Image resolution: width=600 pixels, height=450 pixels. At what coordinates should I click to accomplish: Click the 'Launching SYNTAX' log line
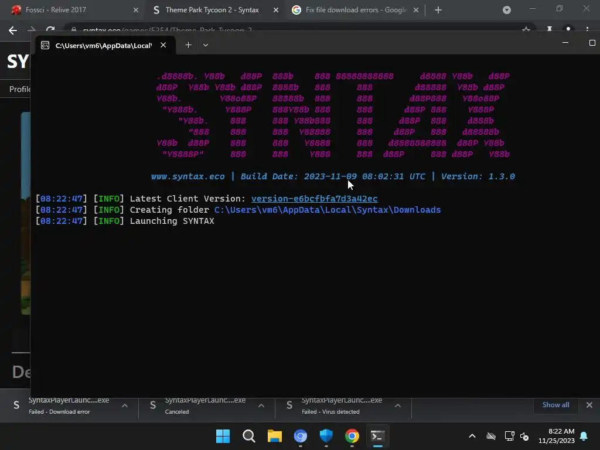click(172, 221)
